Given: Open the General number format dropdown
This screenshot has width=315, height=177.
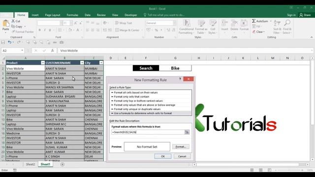Looking at the screenshot, I should 174,23.
